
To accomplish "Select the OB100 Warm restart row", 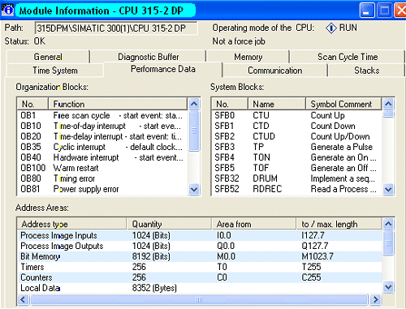I will pyautogui.click(x=102, y=168).
